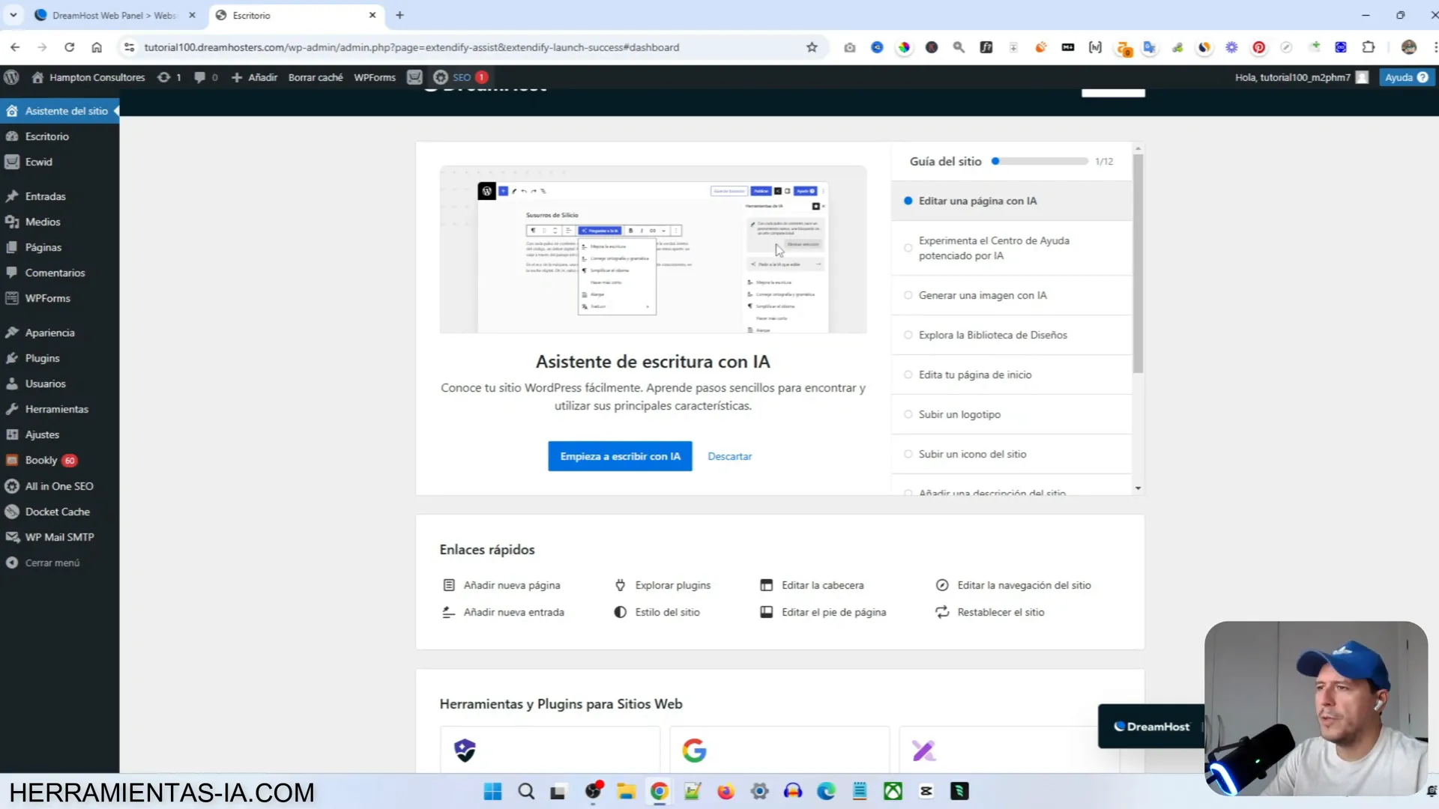Viewport: 1439px width, 809px height.
Task: Click the Guía del sitio progress bar
Action: coord(1040,161)
